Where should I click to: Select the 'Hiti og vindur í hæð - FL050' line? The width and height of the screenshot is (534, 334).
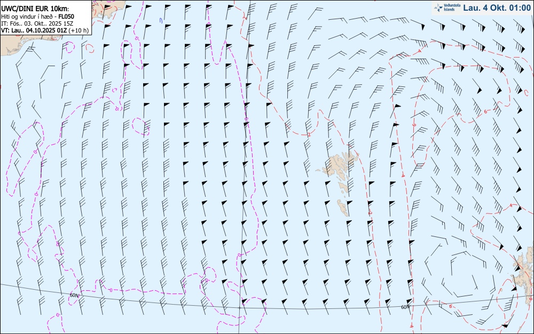click(x=37, y=17)
